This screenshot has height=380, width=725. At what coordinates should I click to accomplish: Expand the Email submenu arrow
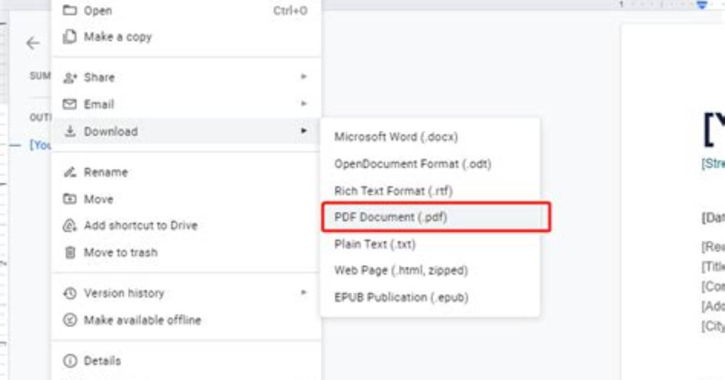tap(304, 103)
